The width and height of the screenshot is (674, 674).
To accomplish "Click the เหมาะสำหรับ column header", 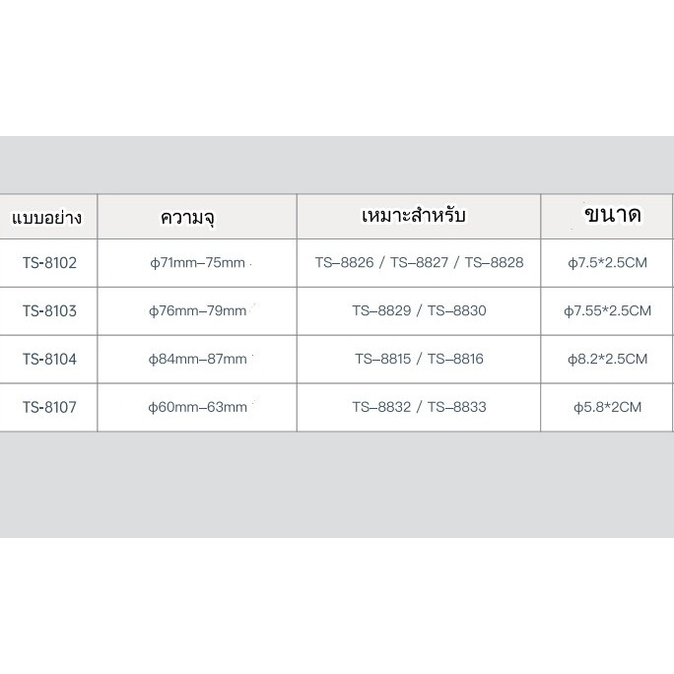I will point(419,216).
